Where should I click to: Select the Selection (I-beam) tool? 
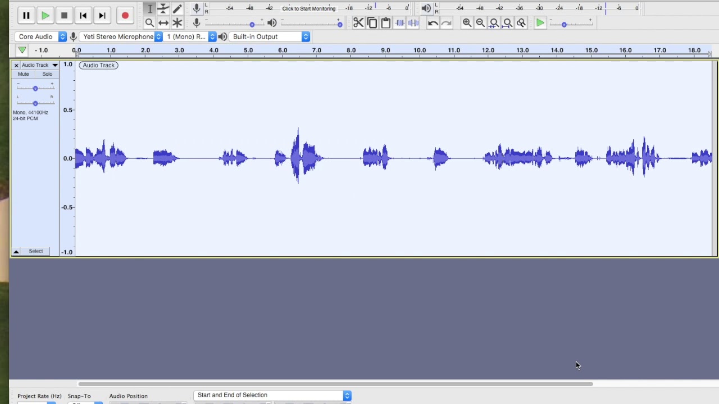(x=150, y=9)
